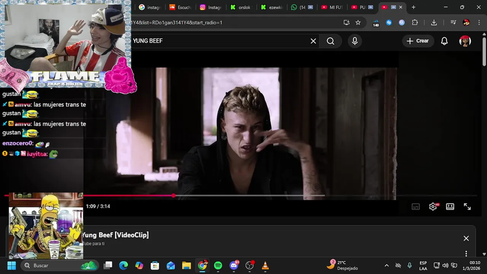Open YouTube notifications bell
This screenshot has width=487, height=274.
(x=444, y=41)
